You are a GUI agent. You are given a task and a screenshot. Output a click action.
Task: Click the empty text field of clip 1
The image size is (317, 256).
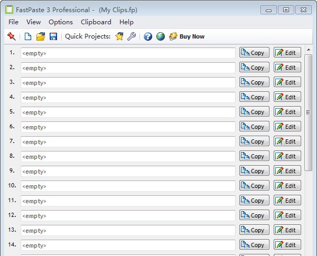pyautogui.click(x=128, y=53)
